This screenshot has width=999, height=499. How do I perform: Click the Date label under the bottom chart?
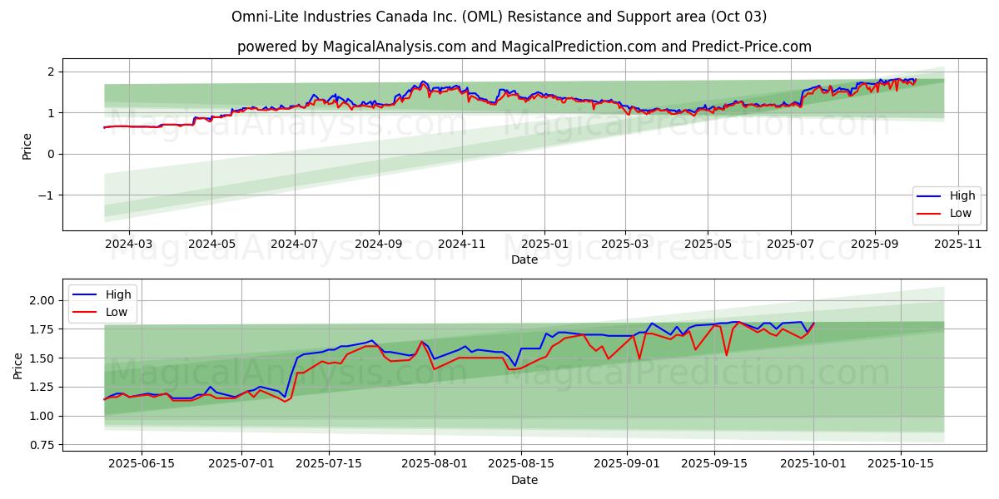524,480
